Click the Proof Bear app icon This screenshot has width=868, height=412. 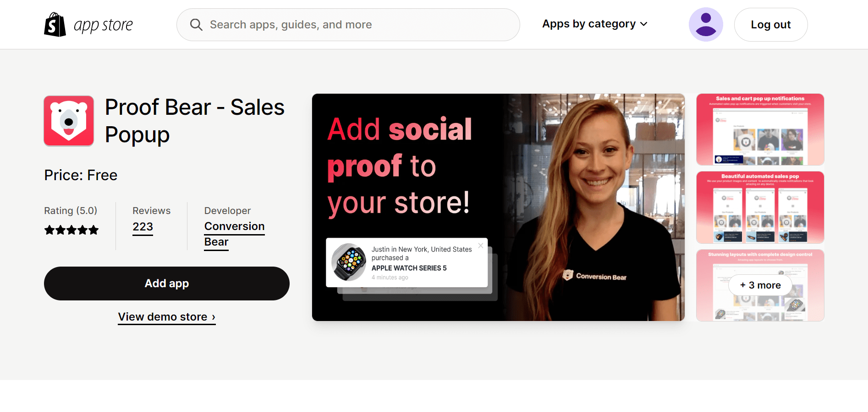[69, 121]
